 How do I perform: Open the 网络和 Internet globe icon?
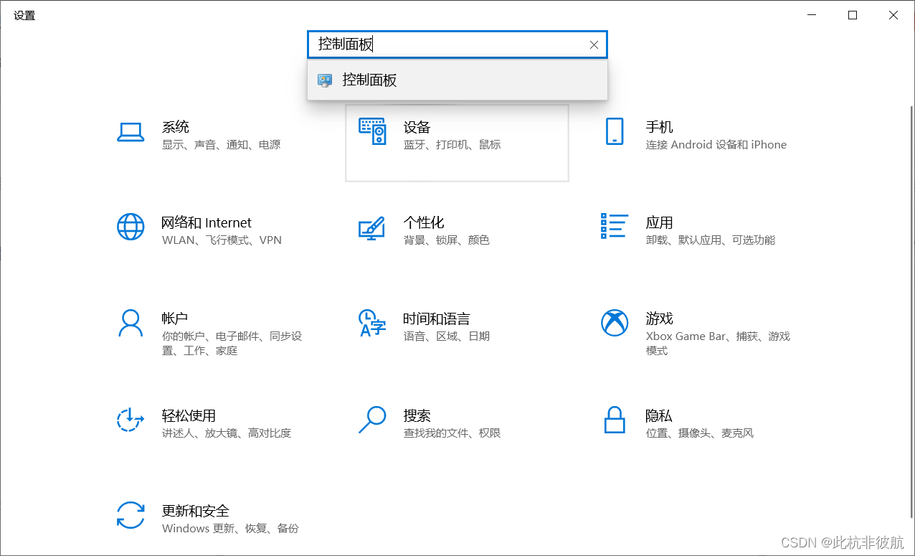tap(131, 227)
